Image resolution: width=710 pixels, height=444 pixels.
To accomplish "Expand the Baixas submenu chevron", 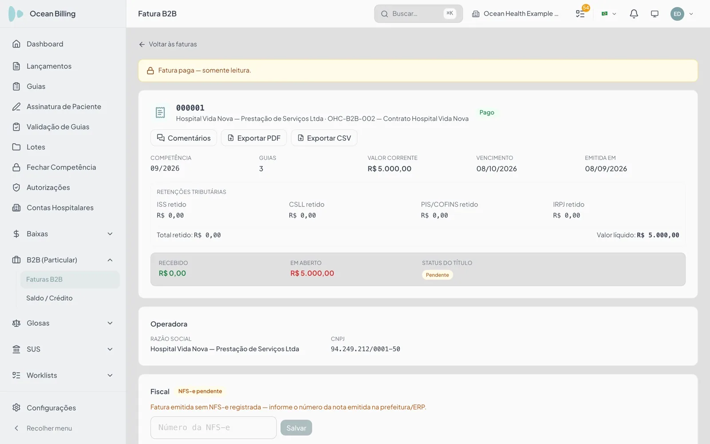I will [x=110, y=234].
